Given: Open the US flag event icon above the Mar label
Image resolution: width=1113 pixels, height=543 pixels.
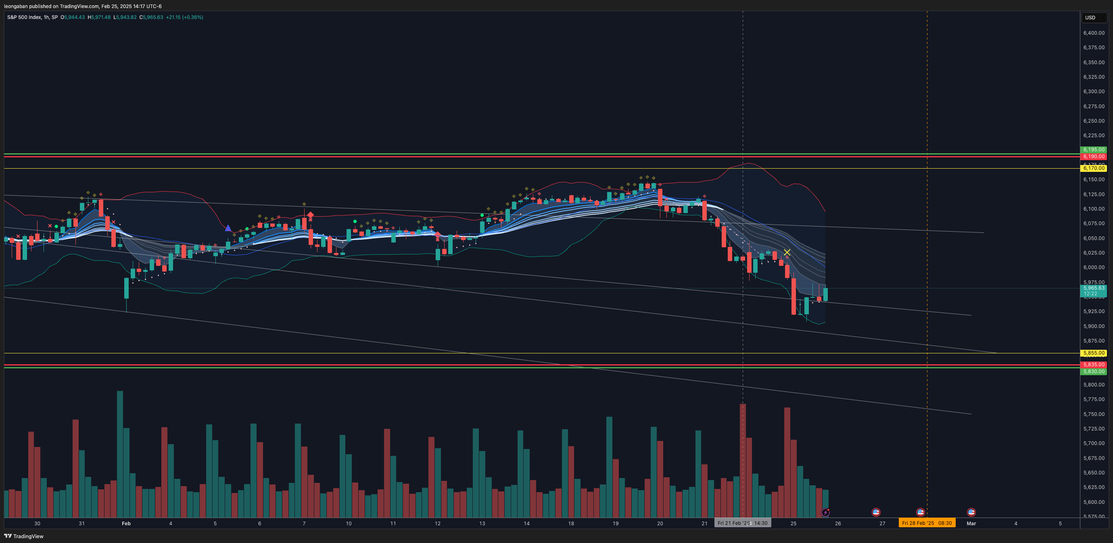Looking at the screenshot, I should pyautogui.click(x=971, y=512).
